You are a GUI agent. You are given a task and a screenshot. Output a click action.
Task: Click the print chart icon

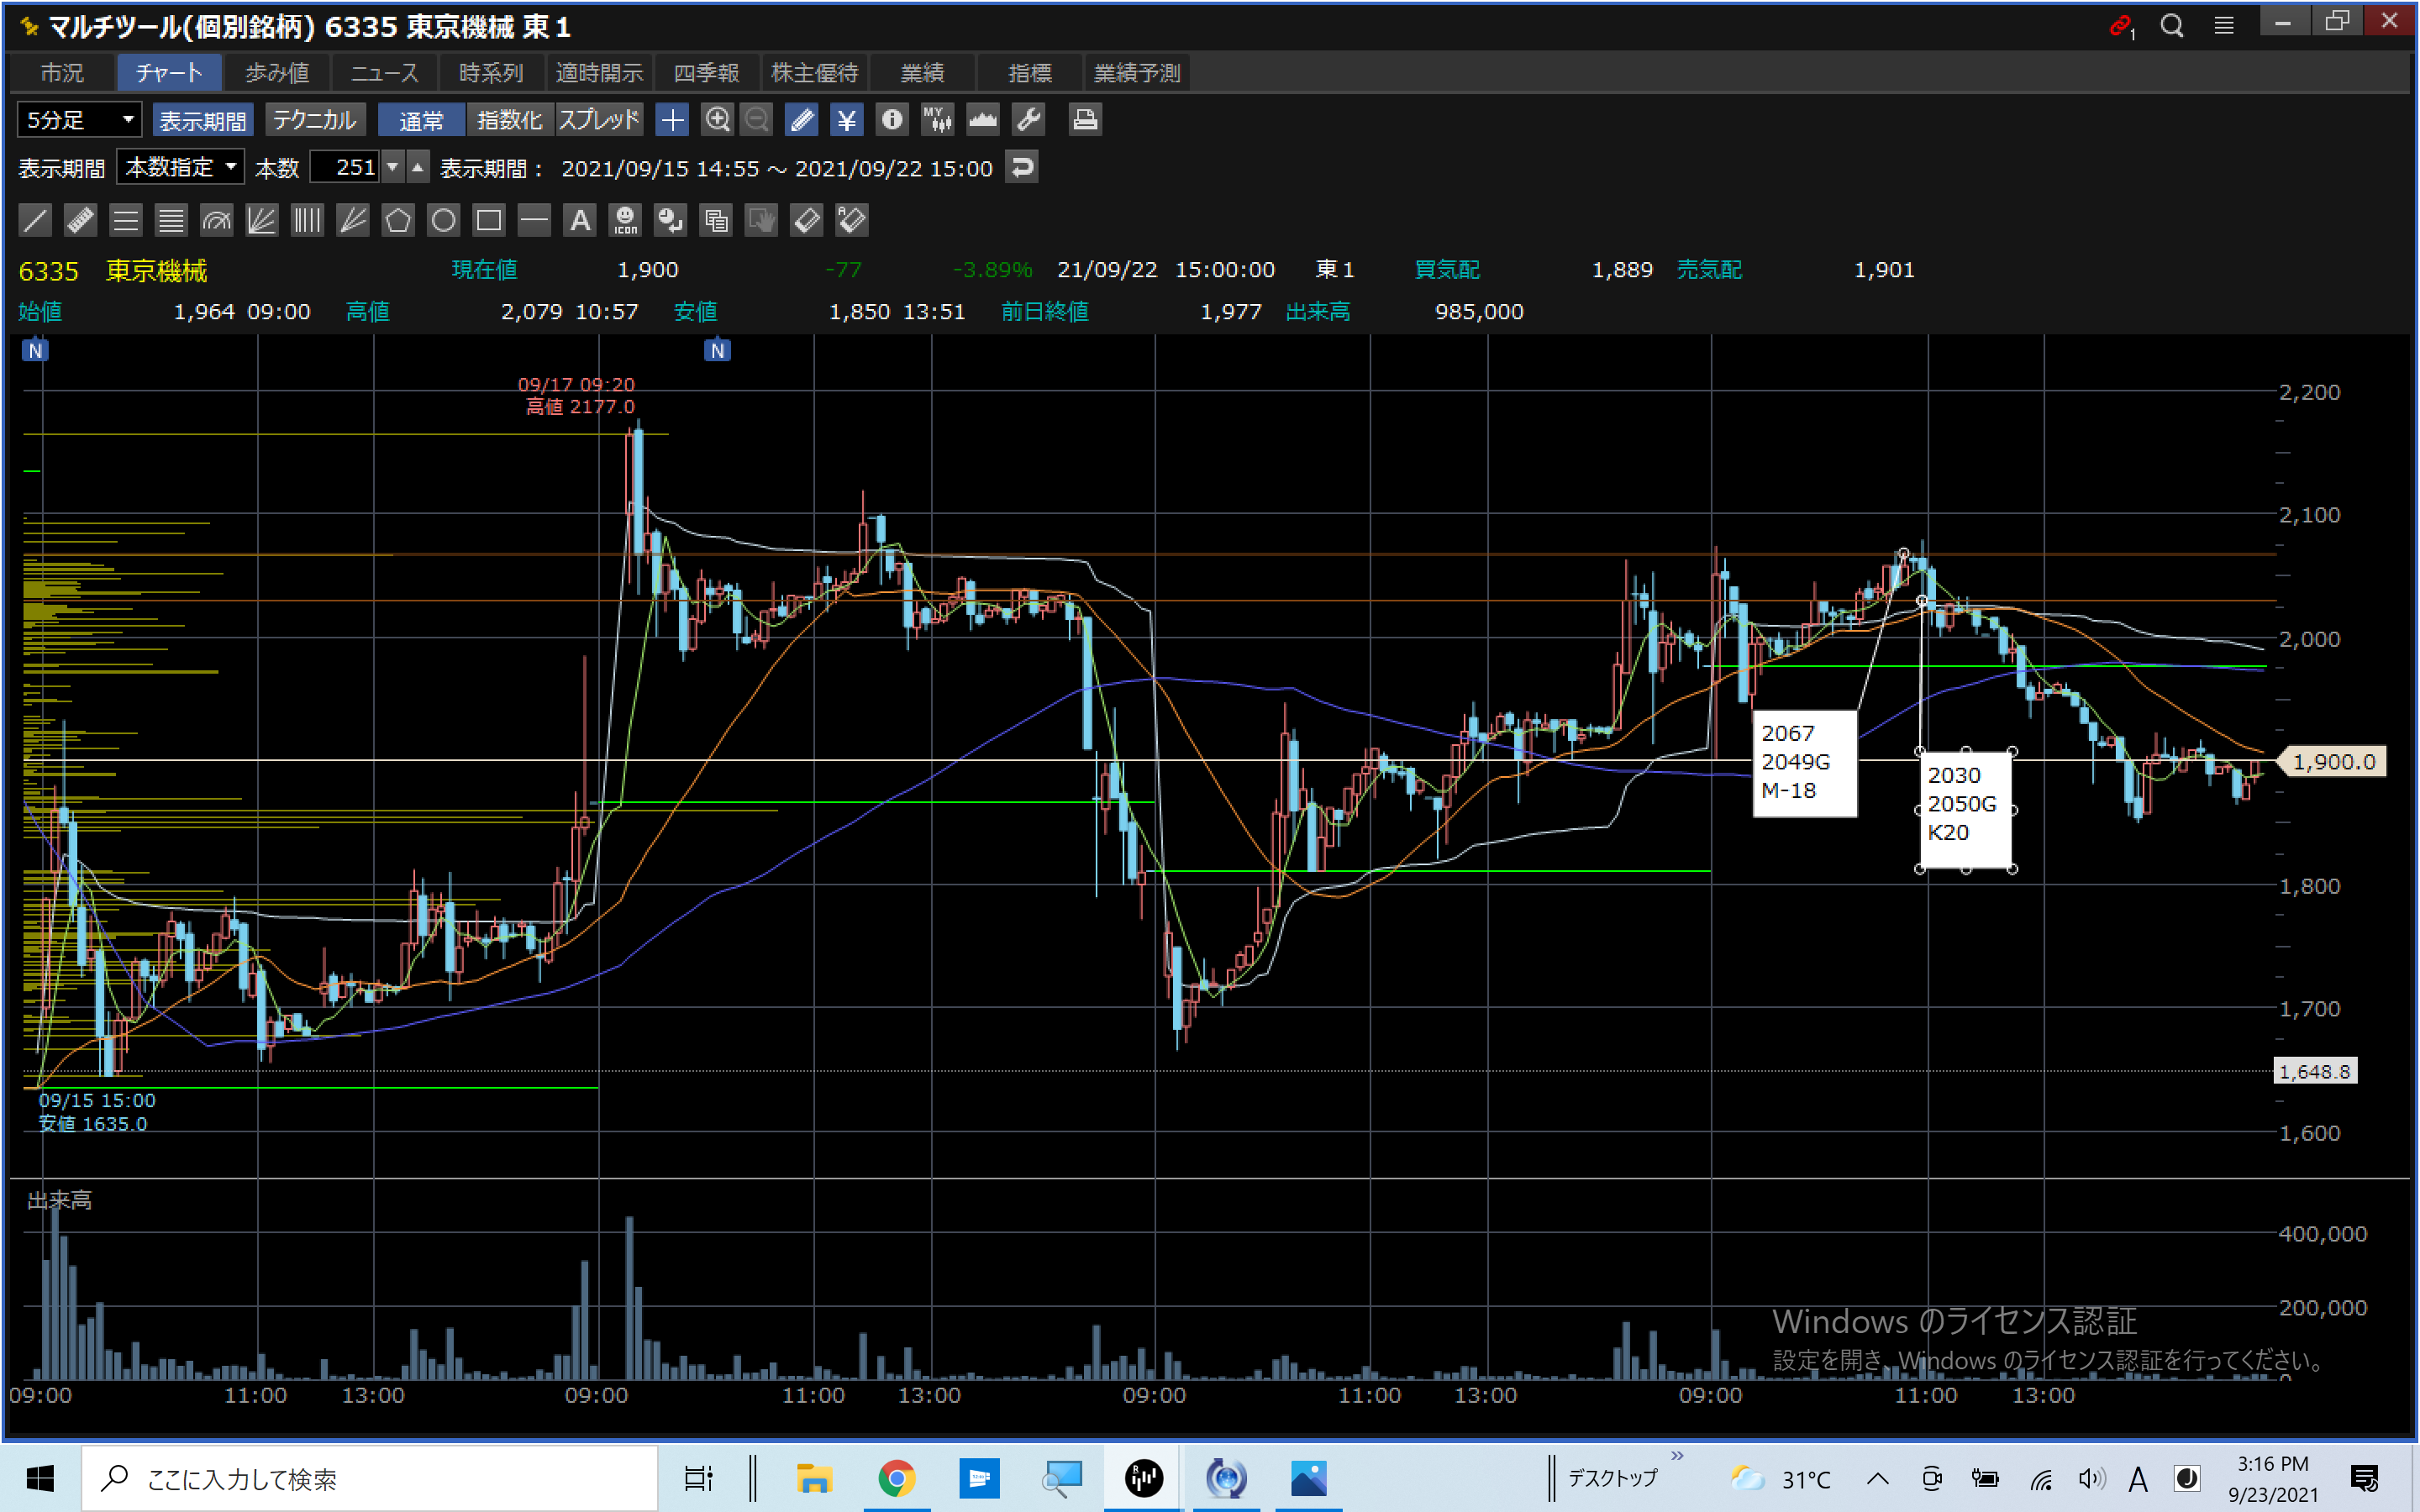1085,120
